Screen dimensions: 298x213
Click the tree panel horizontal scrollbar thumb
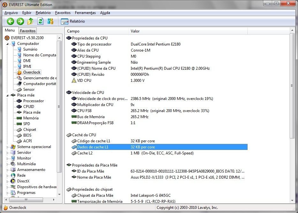pos(26,200)
